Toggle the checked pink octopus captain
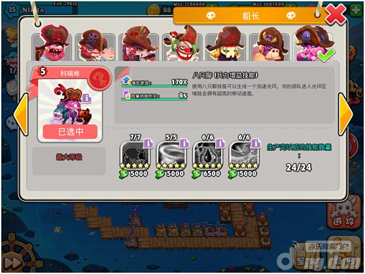This screenshot has width=365, height=274. point(313,44)
